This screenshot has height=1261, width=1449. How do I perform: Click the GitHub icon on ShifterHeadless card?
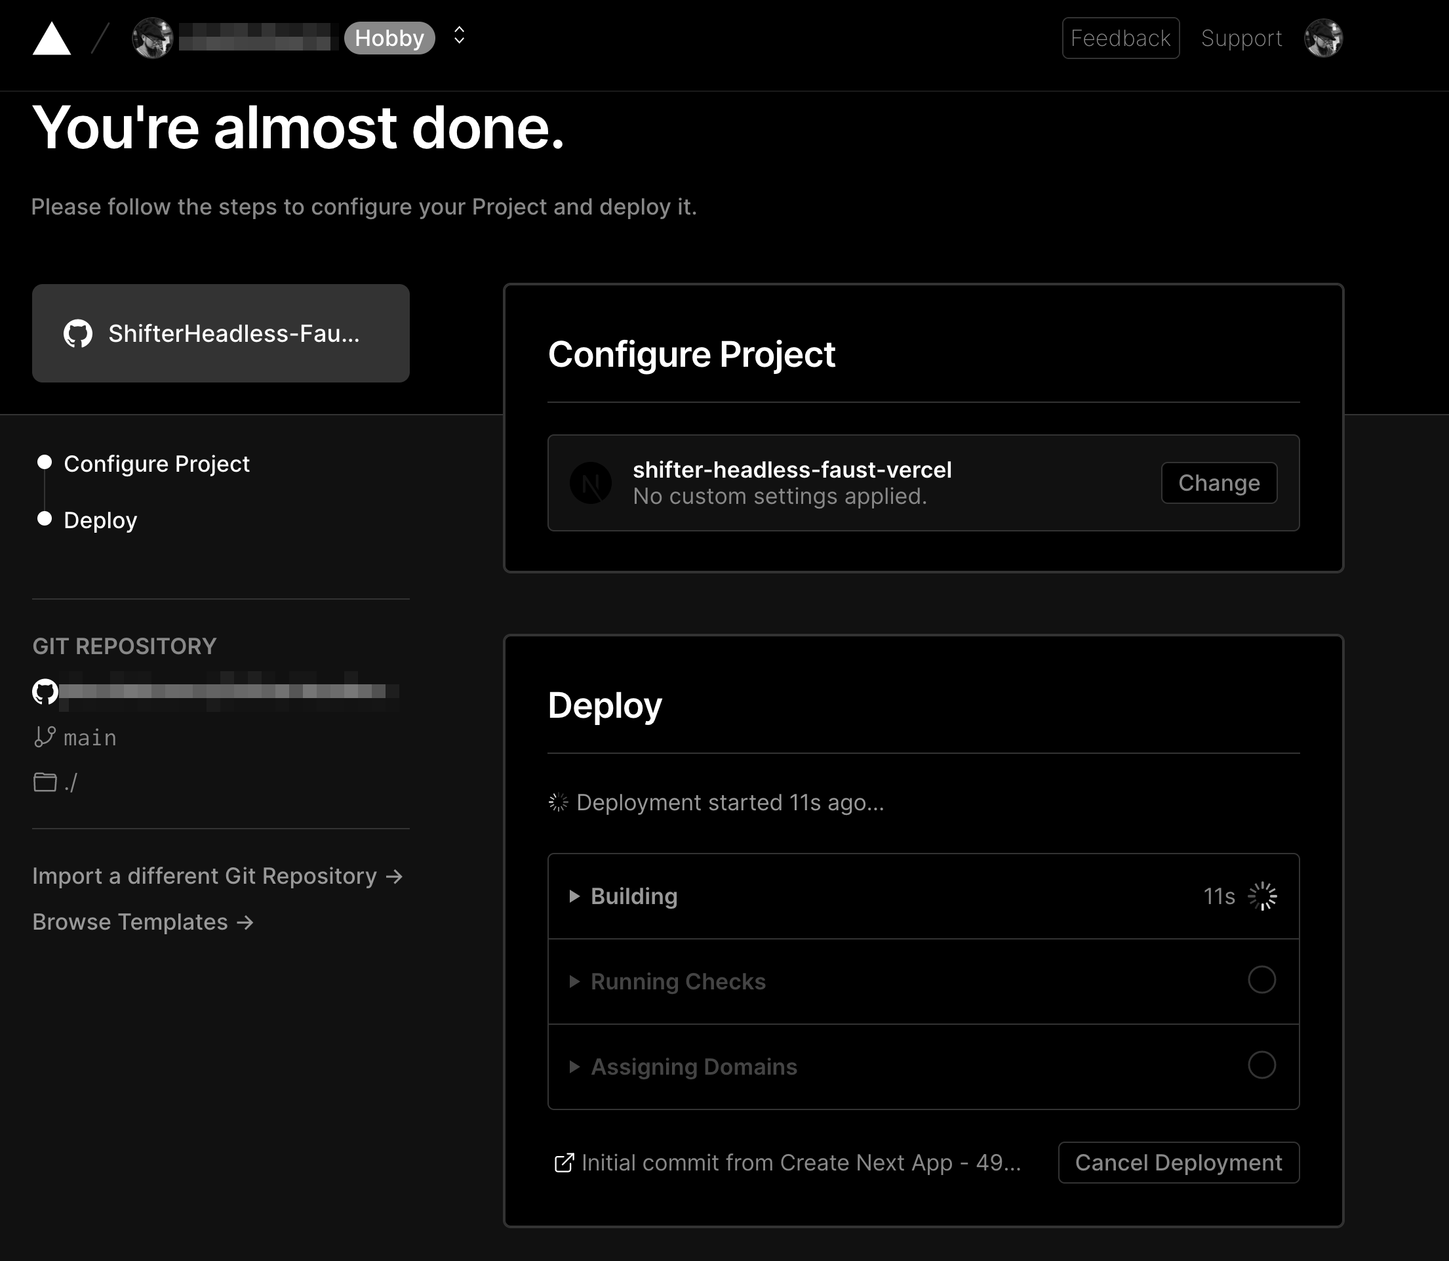(x=78, y=333)
